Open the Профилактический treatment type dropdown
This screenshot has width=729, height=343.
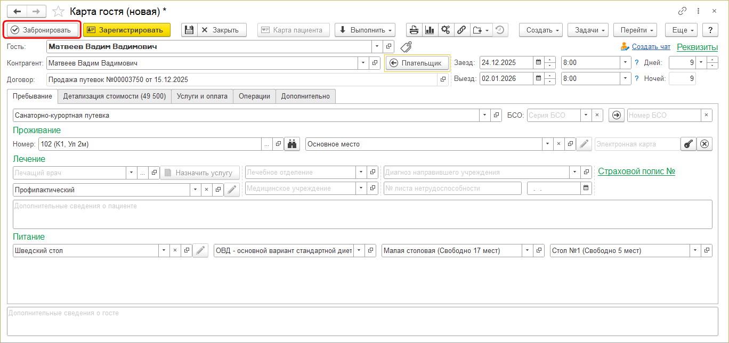coord(195,190)
